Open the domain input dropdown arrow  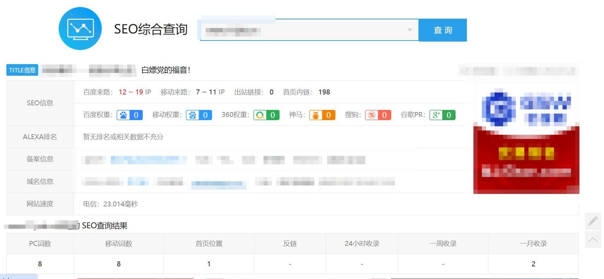[x=410, y=30]
